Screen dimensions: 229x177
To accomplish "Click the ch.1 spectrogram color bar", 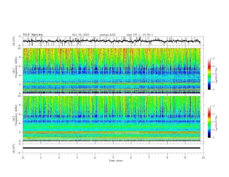I will [x=209, y=74].
